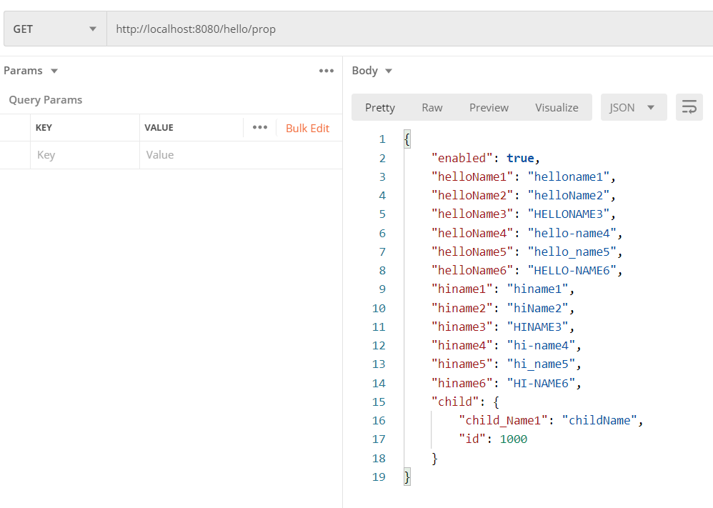The width and height of the screenshot is (713, 508).
Task: Click the "HELLO-NAME6" value
Action: tap(572, 271)
